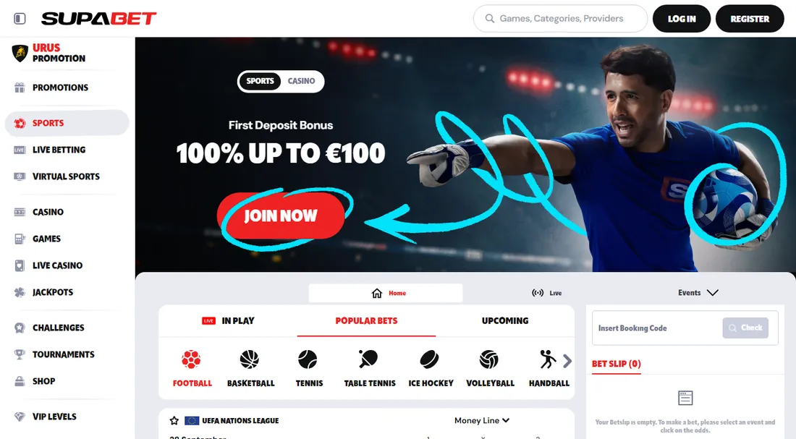Choose the Basketball sport icon
796x439 pixels.
coord(249,359)
